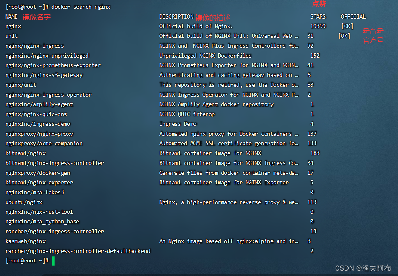Click the "Ingress Demo" description
The width and height of the screenshot is (398, 276).
pos(178,124)
